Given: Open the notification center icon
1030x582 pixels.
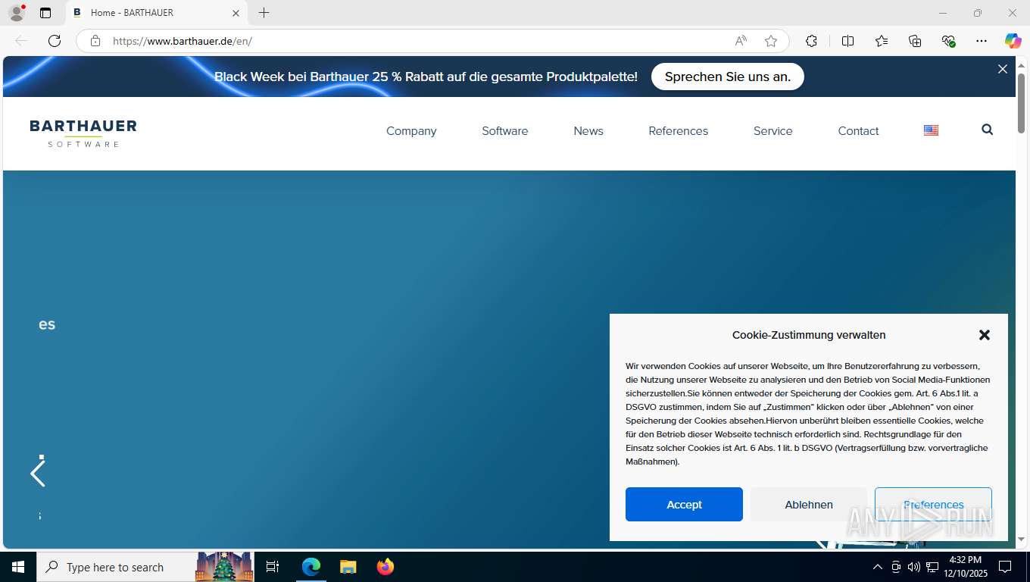Looking at the screenshot, I should 1005,567.
